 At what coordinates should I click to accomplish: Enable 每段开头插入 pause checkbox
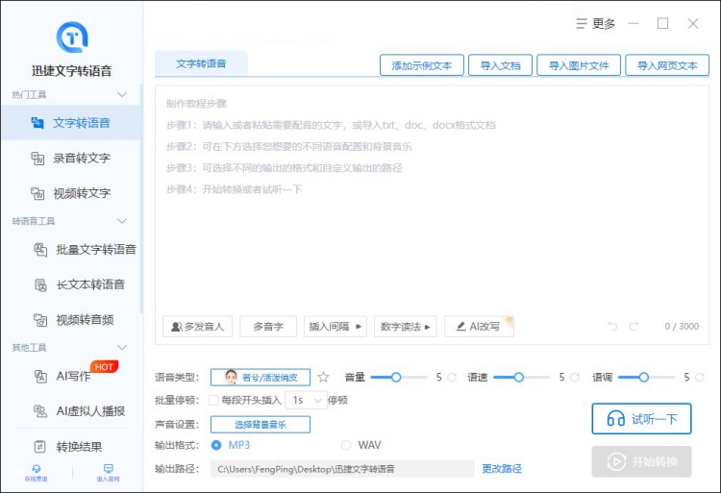pos(213,400)
